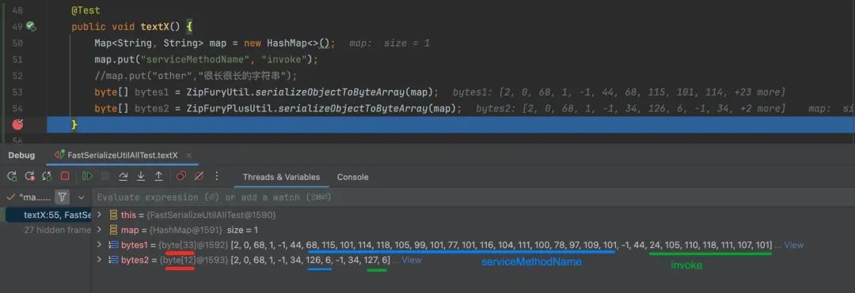Image resolution: width=855 pixels, height=293 pixels.
Task: Expand the map variable node
Action: point(99,229)
